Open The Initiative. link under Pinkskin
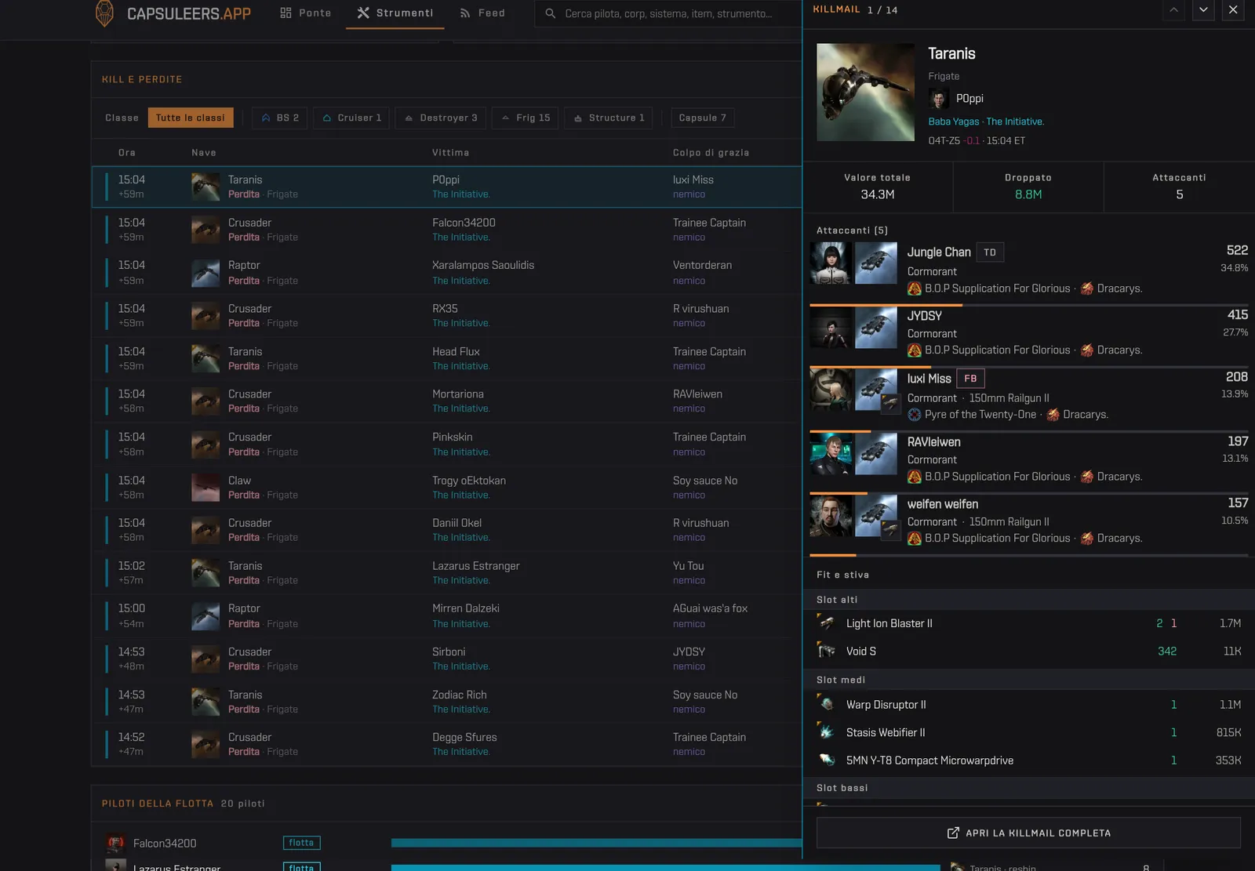Viewport: 1255px width, 871px height. coord(461,452)
